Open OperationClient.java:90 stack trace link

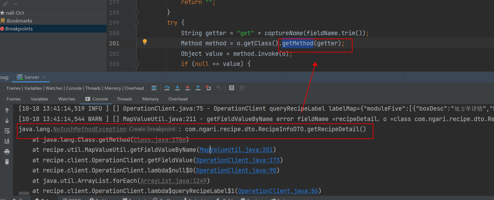236,170
